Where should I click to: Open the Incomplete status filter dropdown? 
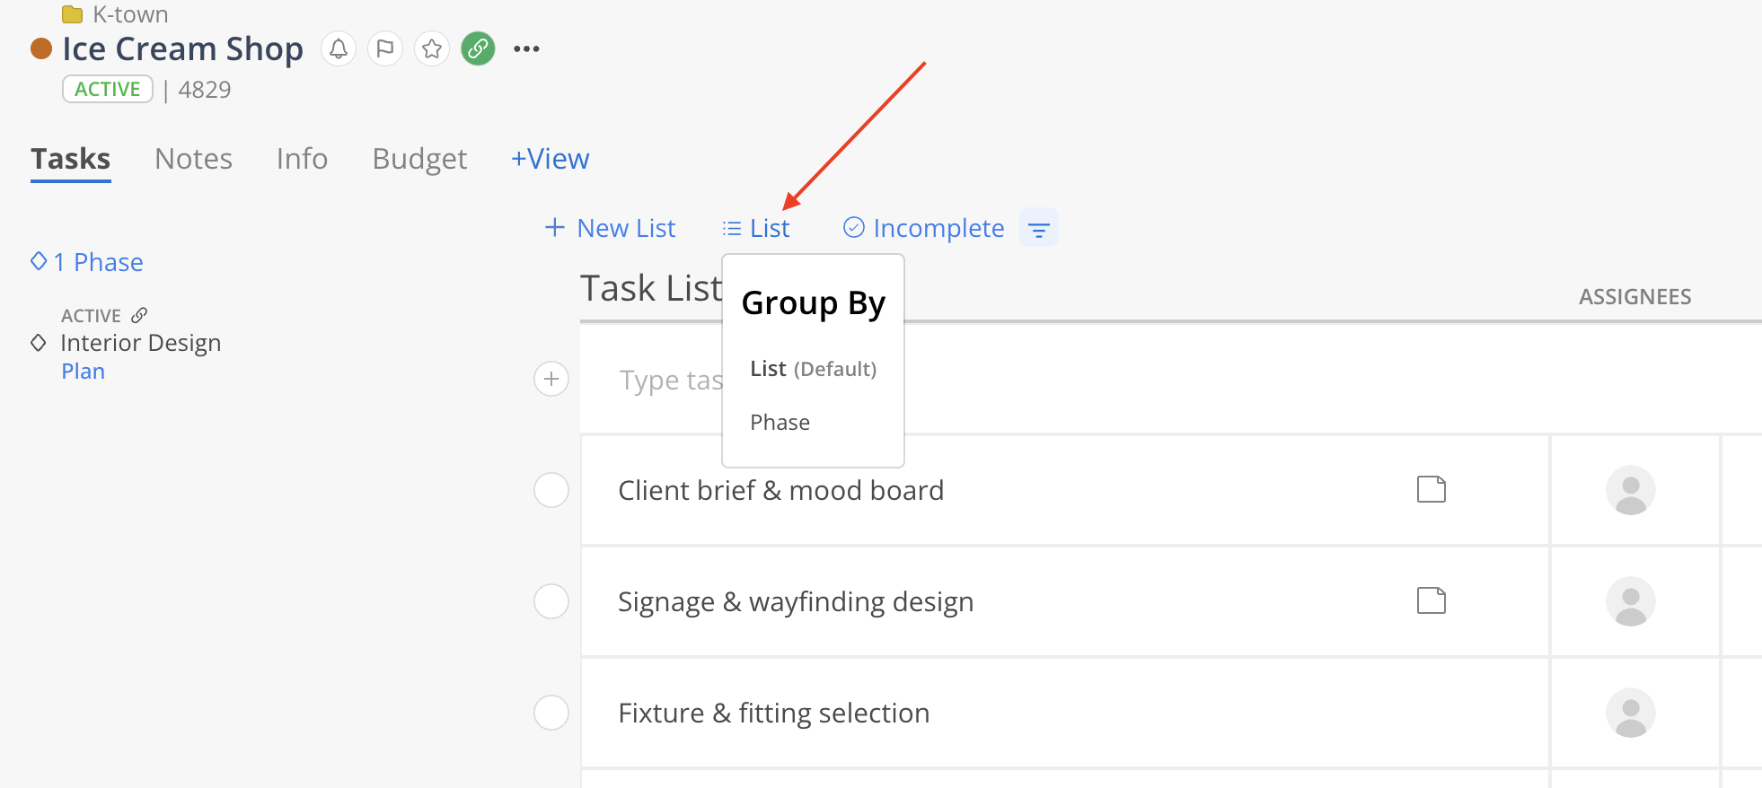(x=924, y=229)
